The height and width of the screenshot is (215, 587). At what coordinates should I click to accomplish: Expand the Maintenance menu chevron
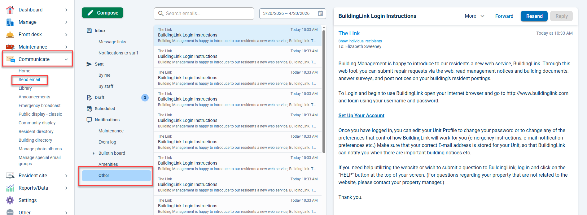[x=66, y=47]
